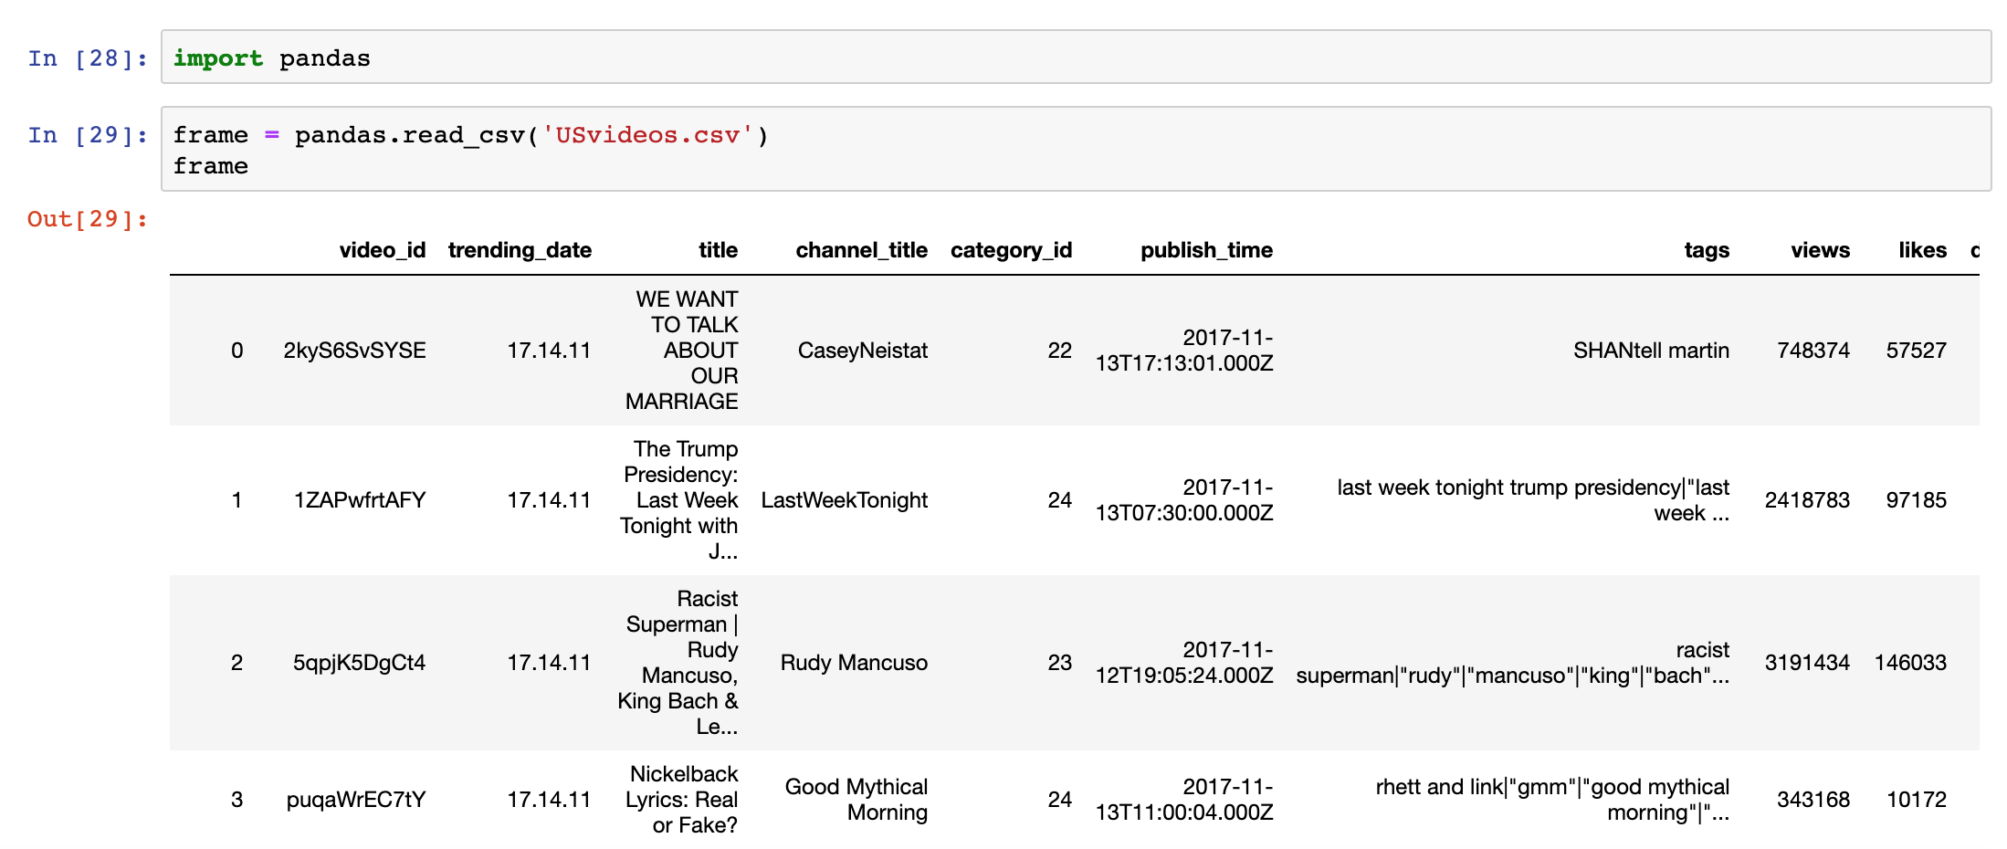Click the trending_date column header
The width and height of the screenshot is (2007, 849).
pos(520,250)
